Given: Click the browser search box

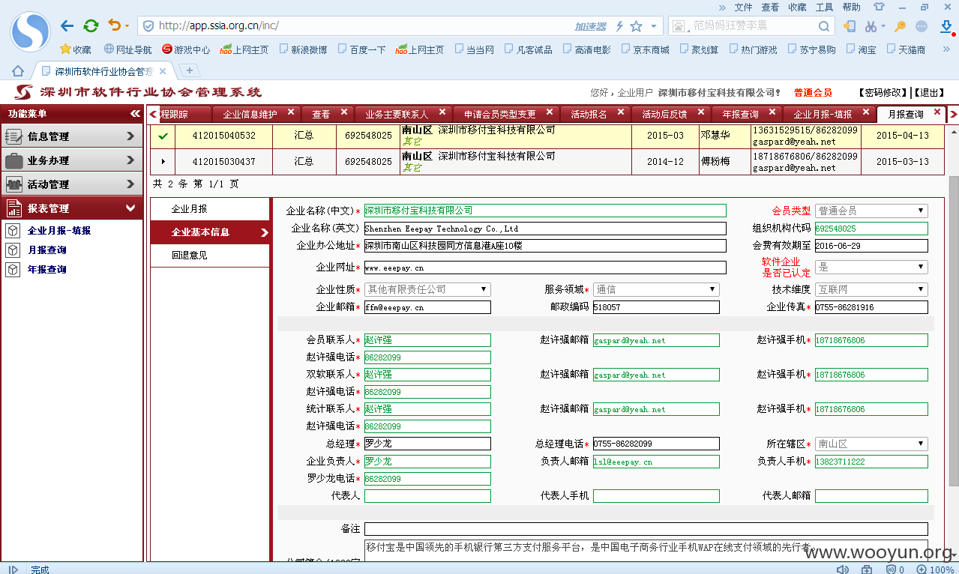Looking at the screenshot, I should pyautogui.click(x=752, y=26).
